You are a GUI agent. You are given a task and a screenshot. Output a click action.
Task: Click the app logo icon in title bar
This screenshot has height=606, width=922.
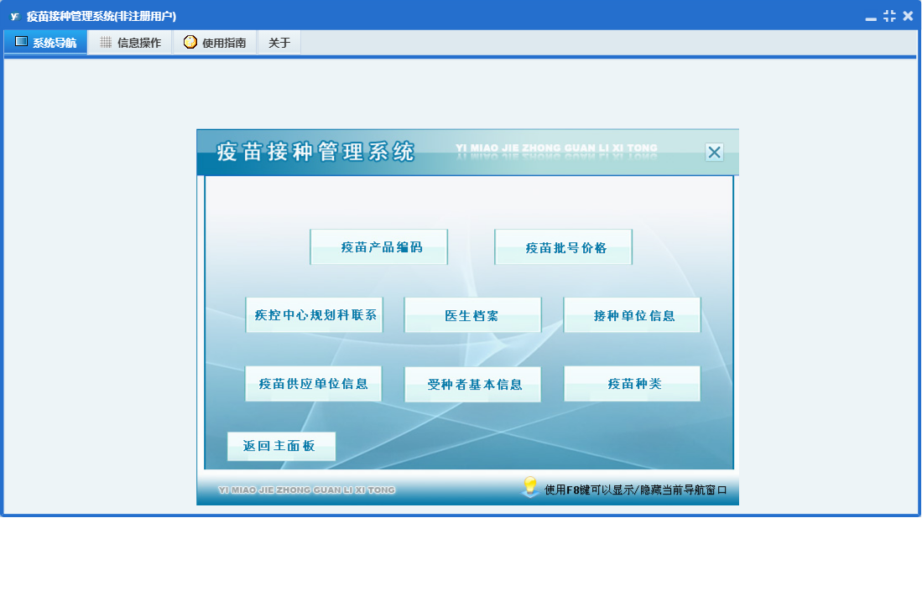[x=15, y=16]
